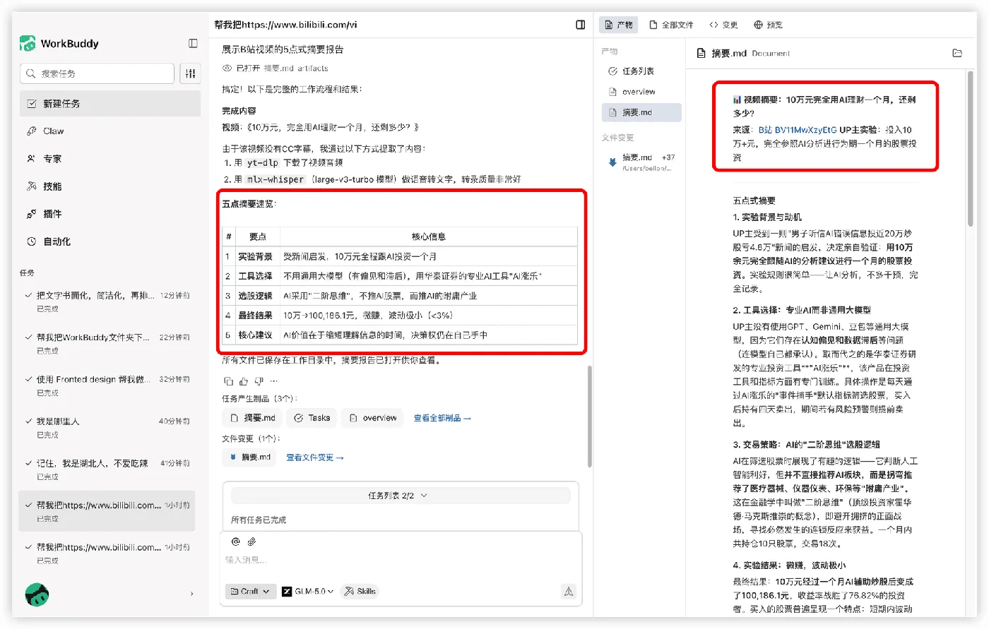
Task: Click the eye icon beside 已打开
Action: coord(227,68)
